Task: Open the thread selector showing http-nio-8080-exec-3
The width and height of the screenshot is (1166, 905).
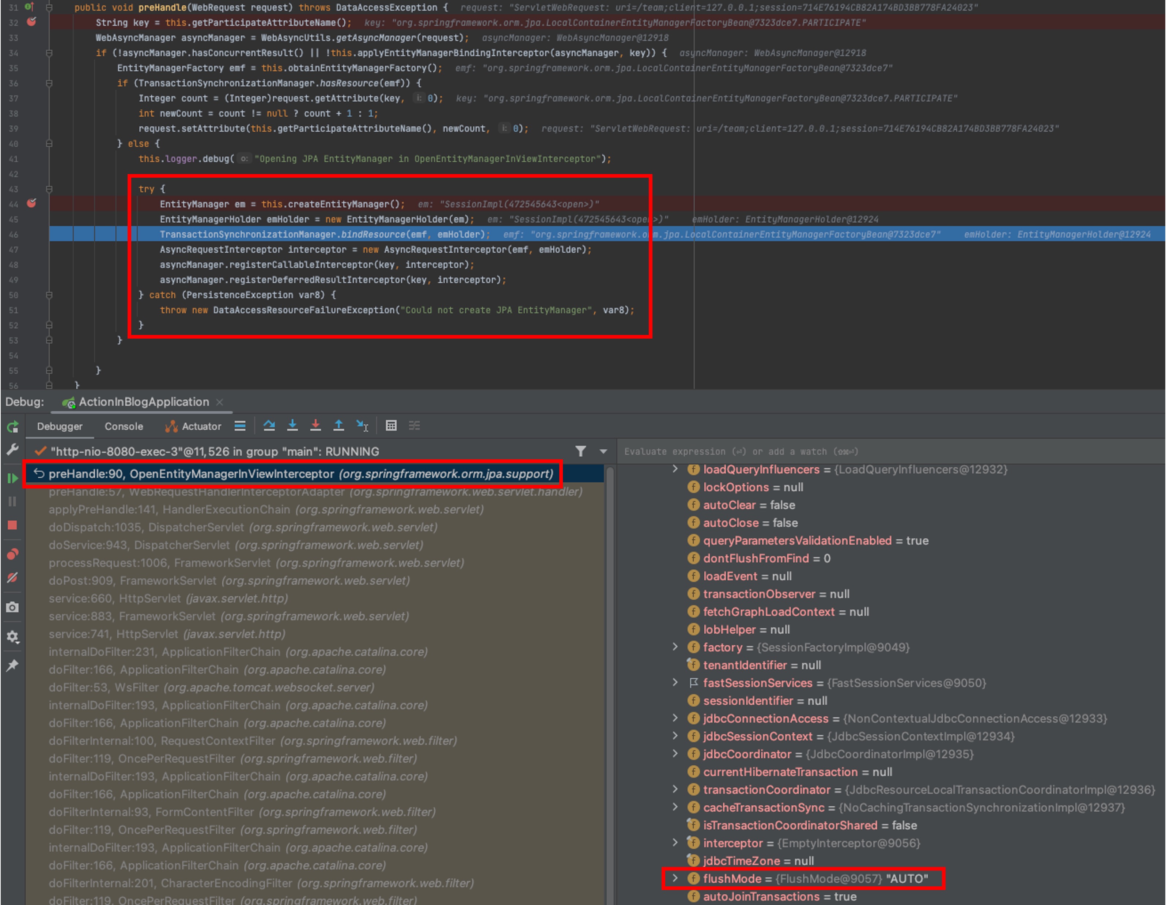Action: [213, 452]
